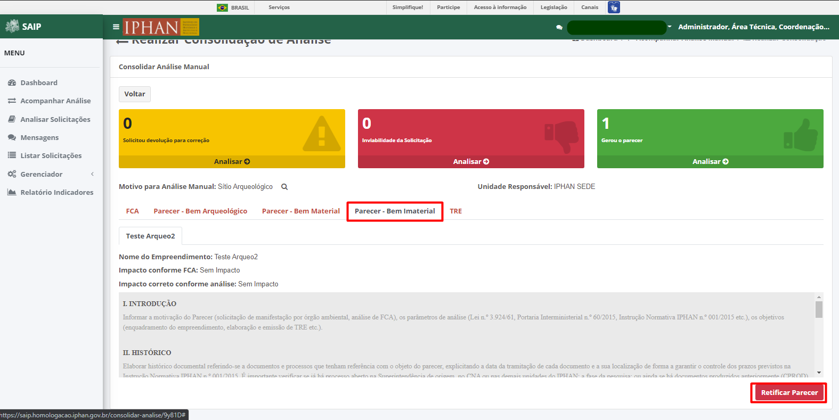Open the hamburger menu toggle
The image size is (839, 420).
click(116, 27)
